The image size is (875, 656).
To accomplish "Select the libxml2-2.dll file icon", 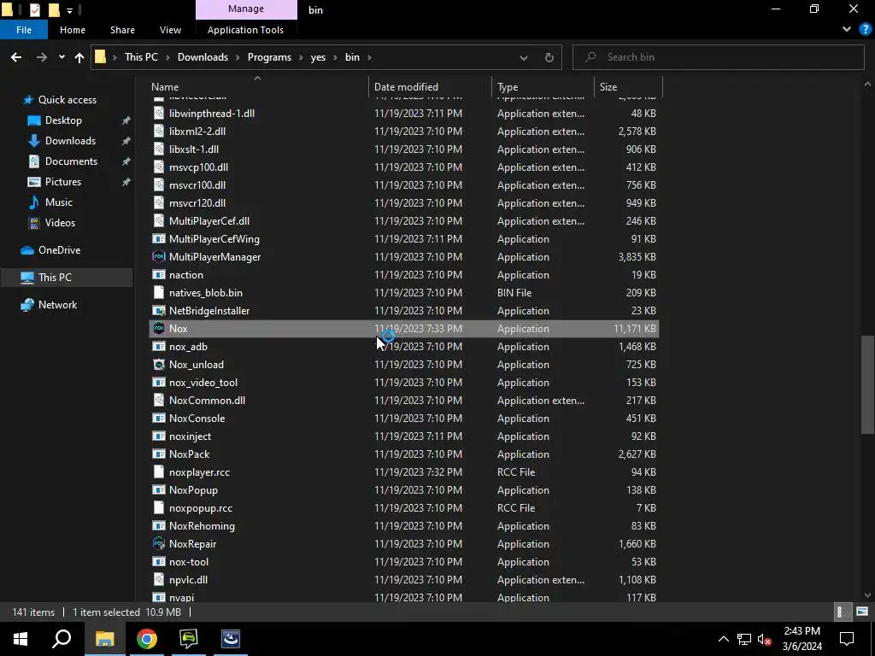I will click(159, 131).
